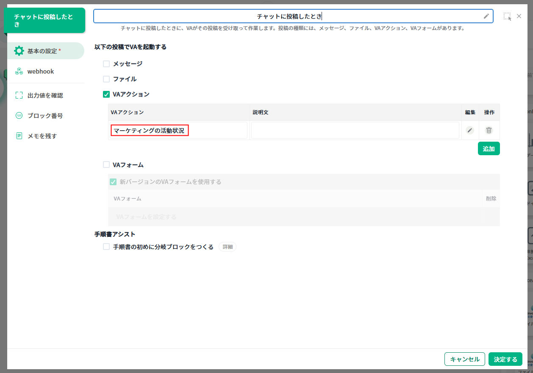
Task: Enable the VAフォーム checkbox
Action: [106, 165]
